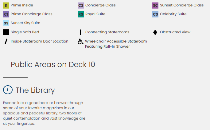The width and height of the screenshot is (210, 130).
Task: Click the C1 Prime Concierge Class badge
Action: tap(6, 14)
